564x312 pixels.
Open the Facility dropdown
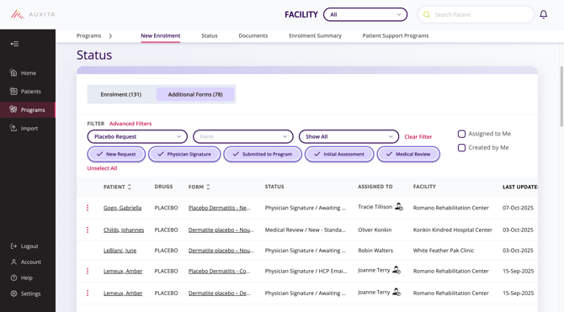pyautogui.click(x=365, y=15)
